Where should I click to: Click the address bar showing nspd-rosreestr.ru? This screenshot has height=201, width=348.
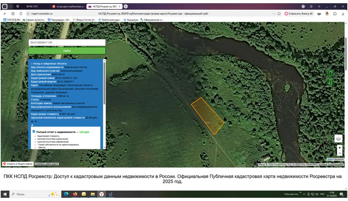pos(153,14)
